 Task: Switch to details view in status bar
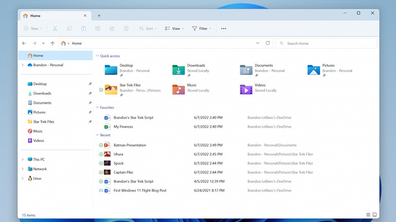tap(368, 215)
